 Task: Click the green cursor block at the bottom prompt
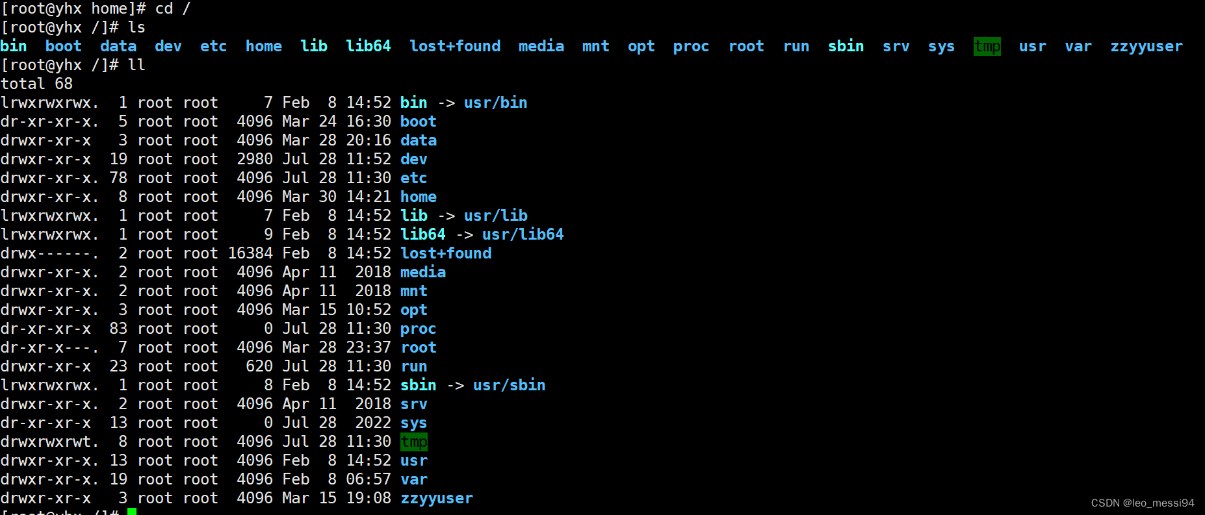click(x=132, y=512)
